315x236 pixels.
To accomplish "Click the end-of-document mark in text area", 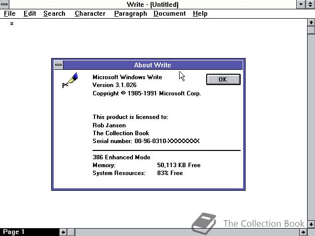I will (x=12, y=24).
